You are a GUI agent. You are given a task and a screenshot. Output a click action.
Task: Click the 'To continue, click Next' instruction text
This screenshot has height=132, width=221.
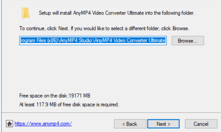(44, 28)
